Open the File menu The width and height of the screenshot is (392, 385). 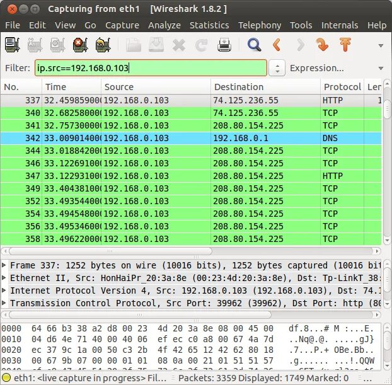tap(13, 25)
